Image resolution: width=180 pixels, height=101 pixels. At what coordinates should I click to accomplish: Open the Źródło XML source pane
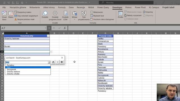(120, 14)
